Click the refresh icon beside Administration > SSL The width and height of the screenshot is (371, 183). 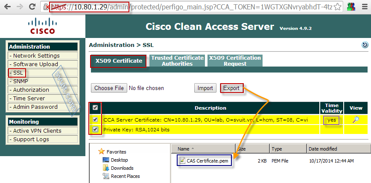click(365, 45)
